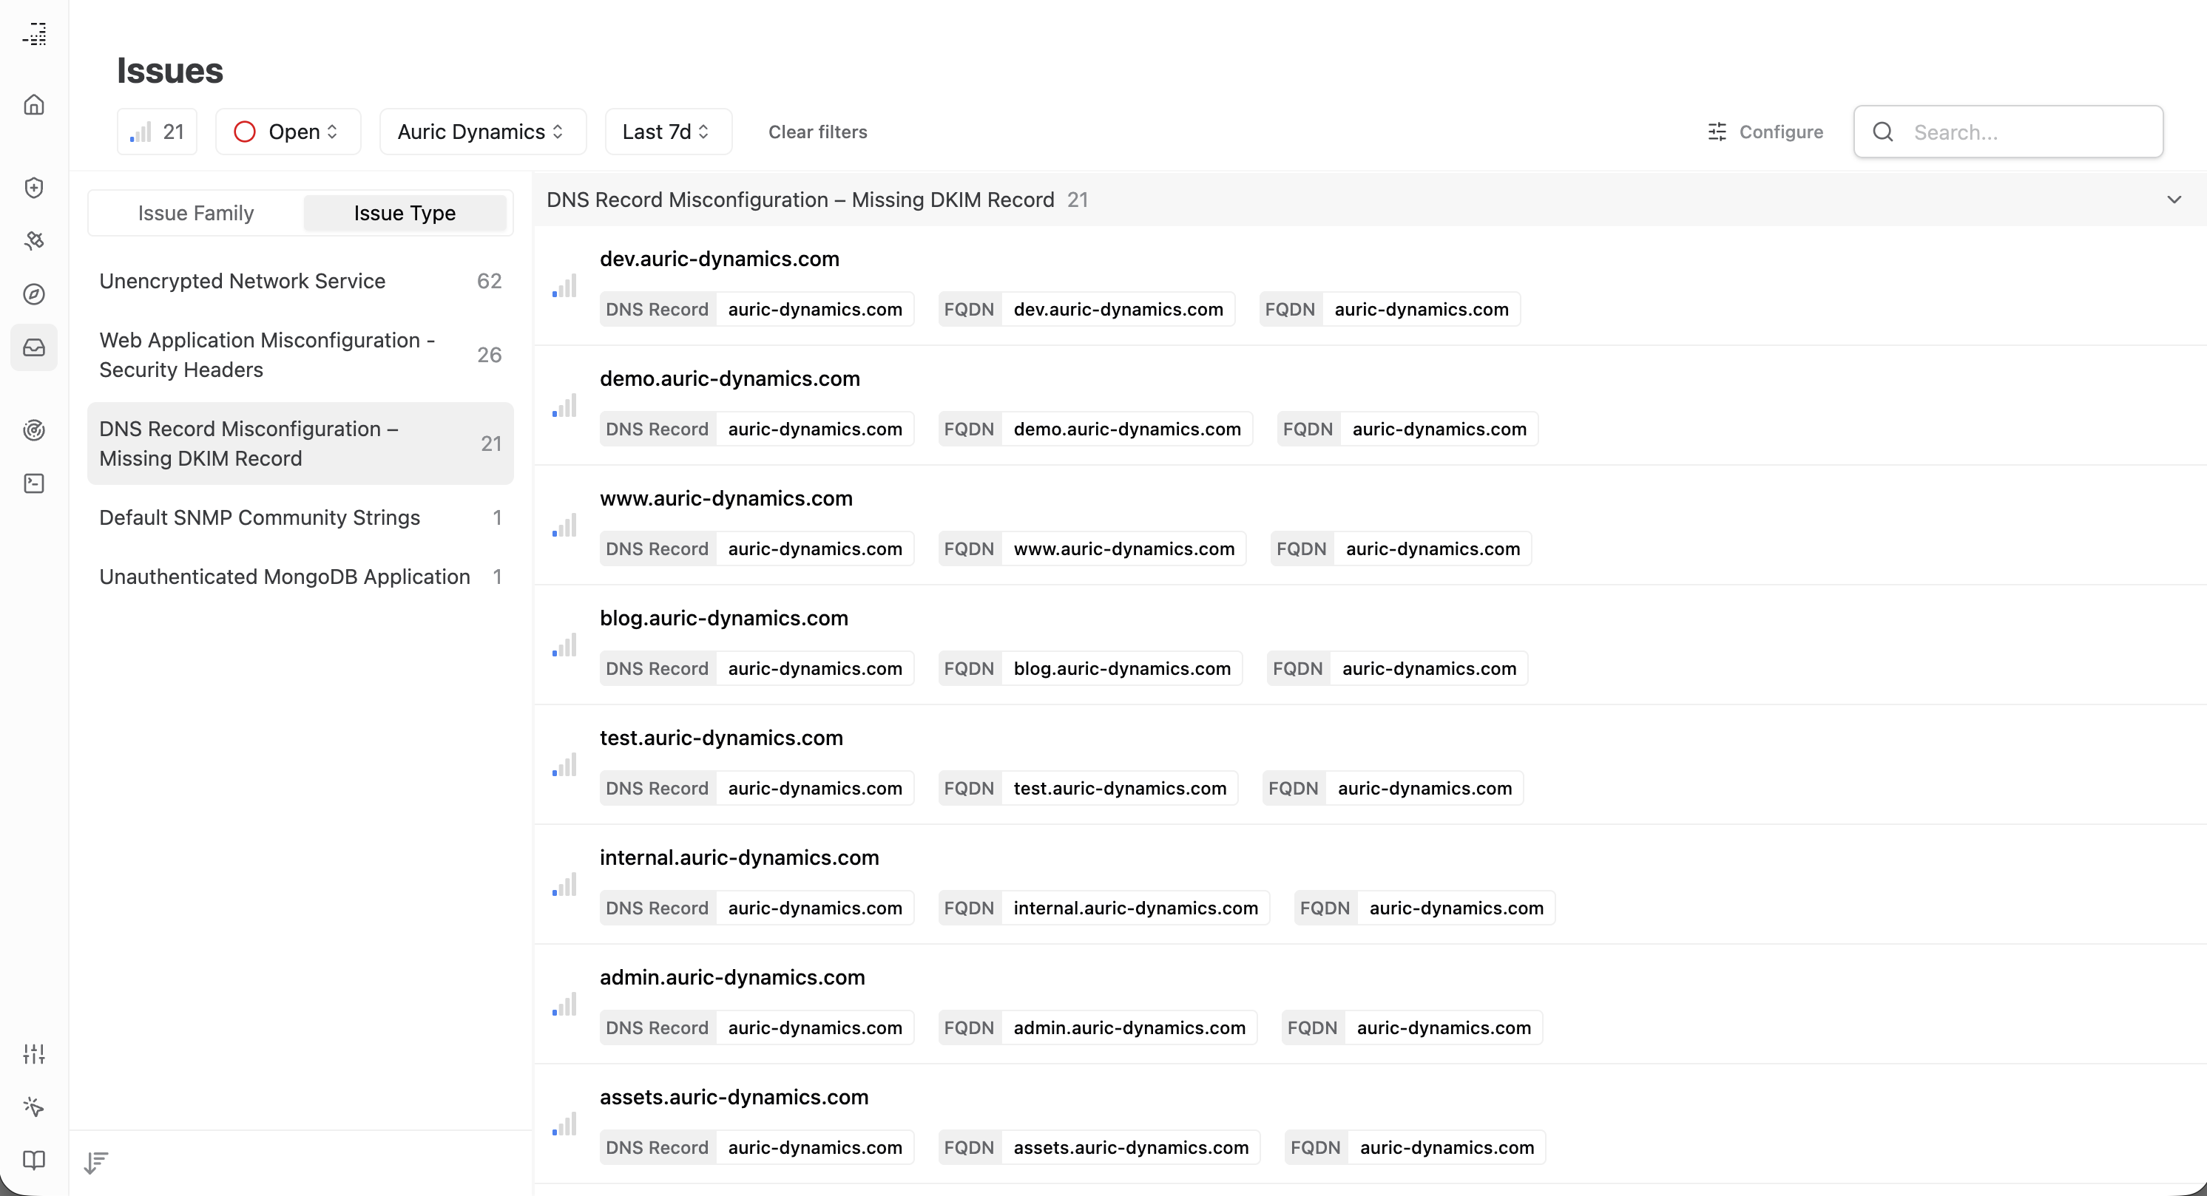
Task: Click the compass icon in sidebar
Action: coord(34,293)
